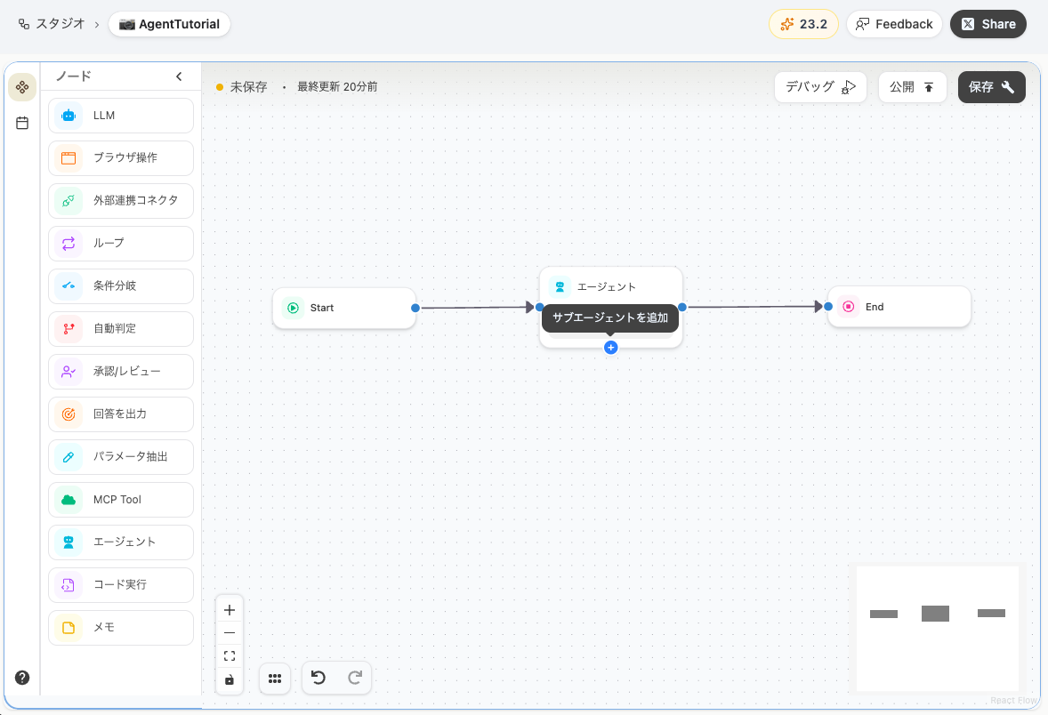Select the MCP Tool node item
This screenshot has height=715, width=1048.
pyautogui.click(x=121, y=500)
